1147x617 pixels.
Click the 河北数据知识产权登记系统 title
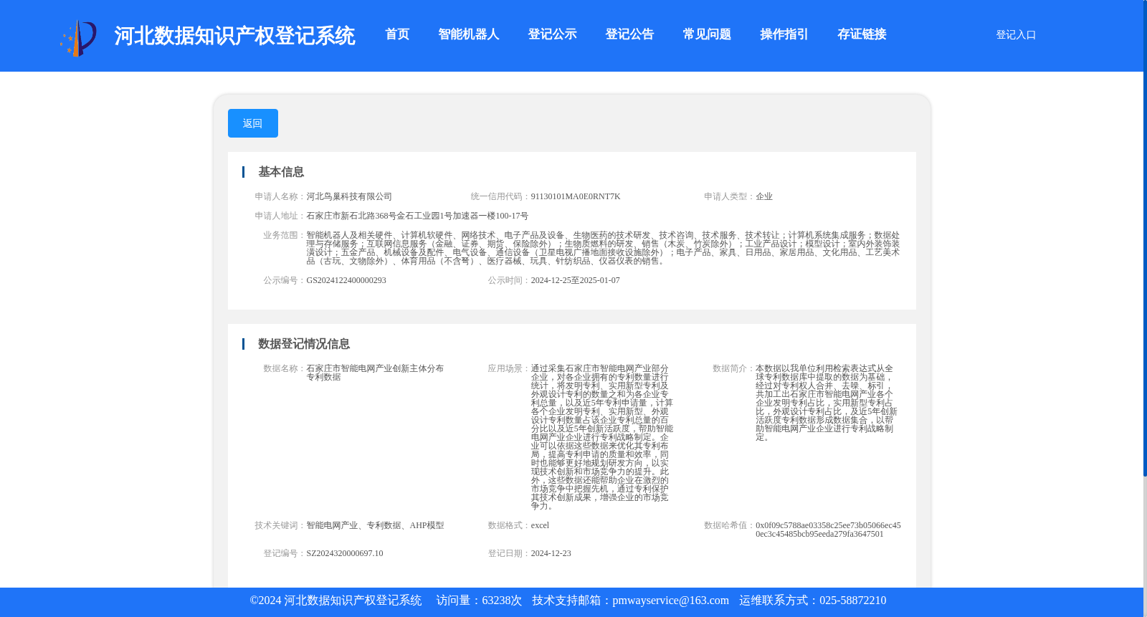234,36
